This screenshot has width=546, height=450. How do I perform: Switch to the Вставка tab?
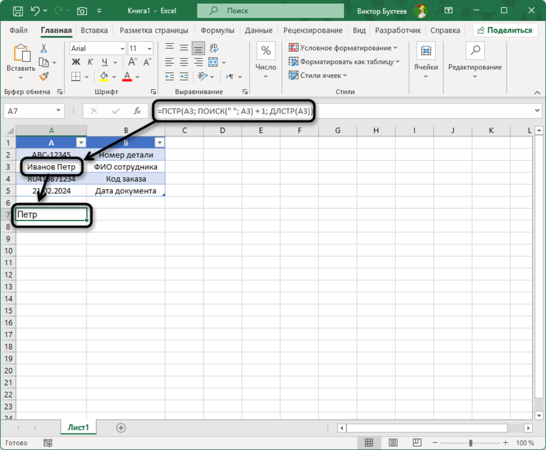(x=94, y=30)
